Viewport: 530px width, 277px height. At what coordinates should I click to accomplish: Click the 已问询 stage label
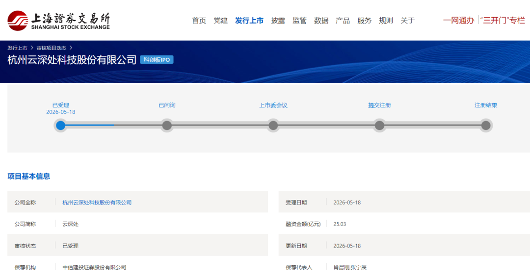click(167, 105)
